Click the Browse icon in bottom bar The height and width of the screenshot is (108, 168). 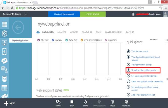tap(58, 102)
